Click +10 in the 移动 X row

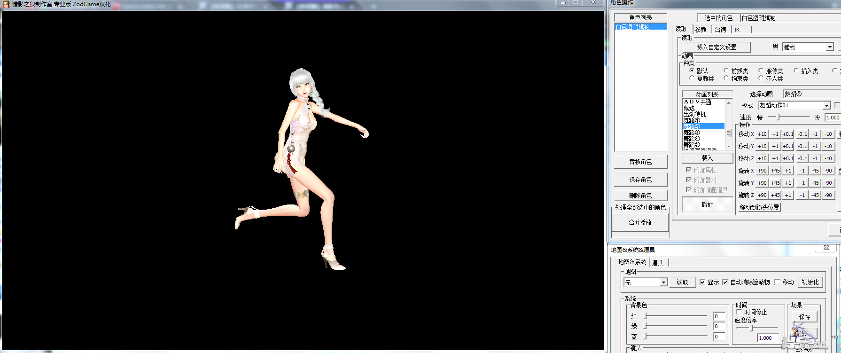click(762, 134)
